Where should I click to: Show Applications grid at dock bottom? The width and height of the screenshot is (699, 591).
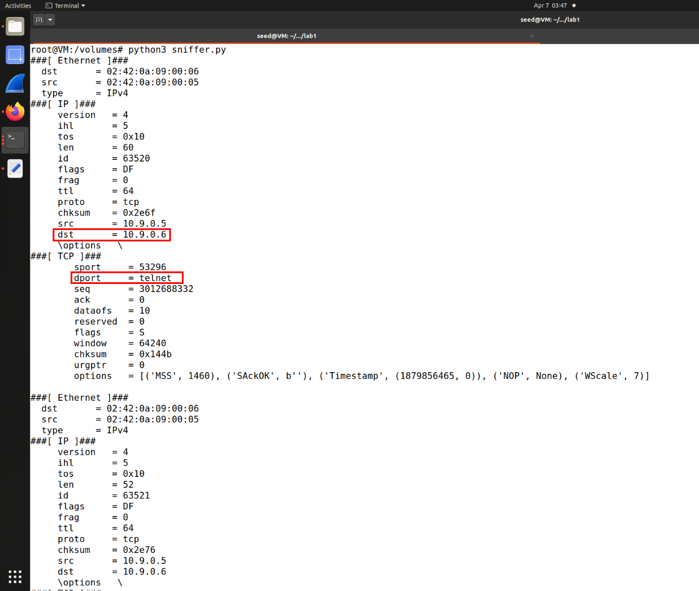[15, 577]
